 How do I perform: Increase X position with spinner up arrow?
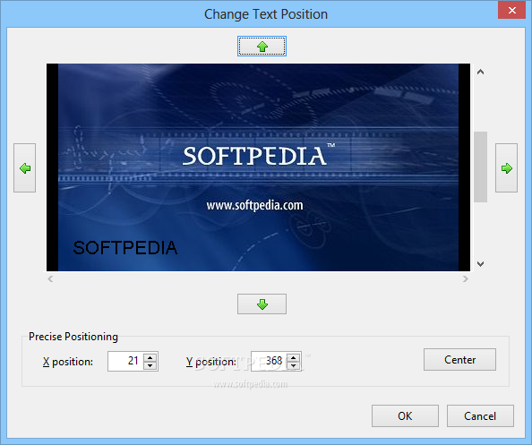click(150, 357)
